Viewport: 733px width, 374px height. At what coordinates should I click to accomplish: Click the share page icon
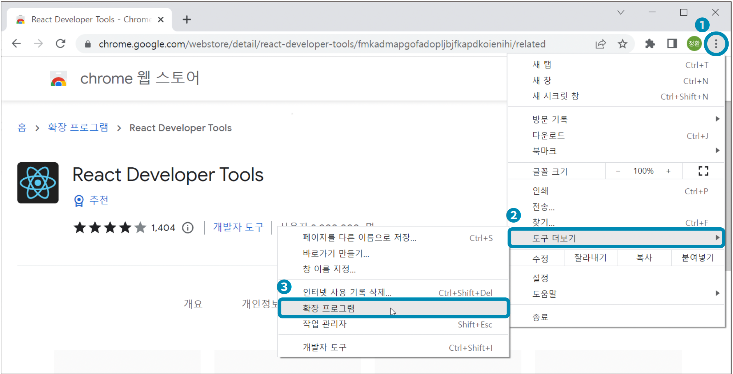click(601, 44)
